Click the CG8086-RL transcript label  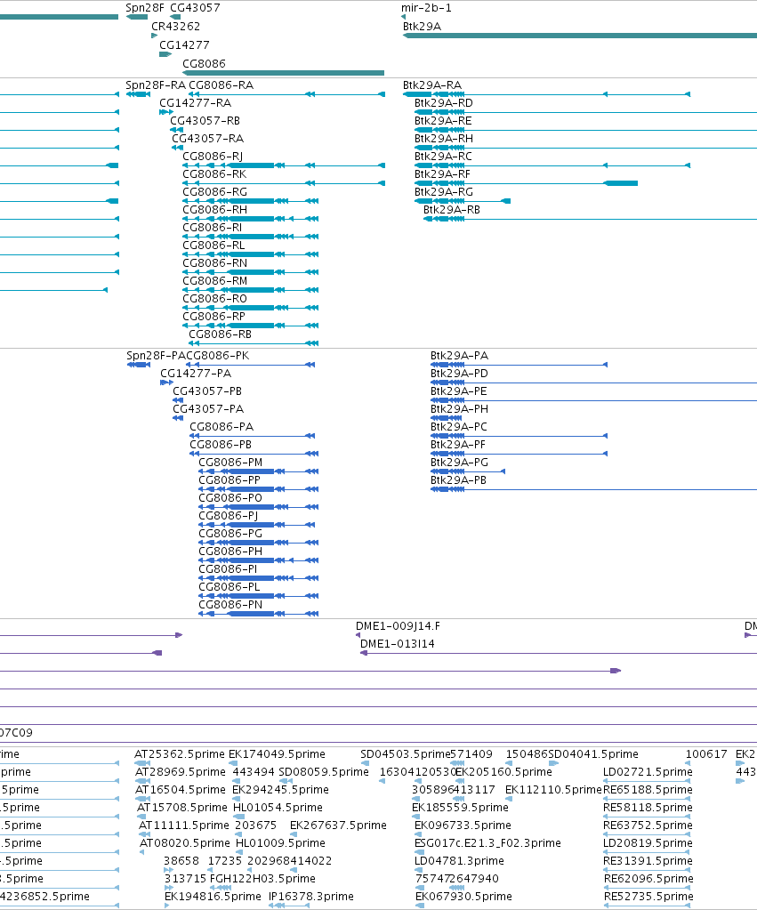pos(213,246)
